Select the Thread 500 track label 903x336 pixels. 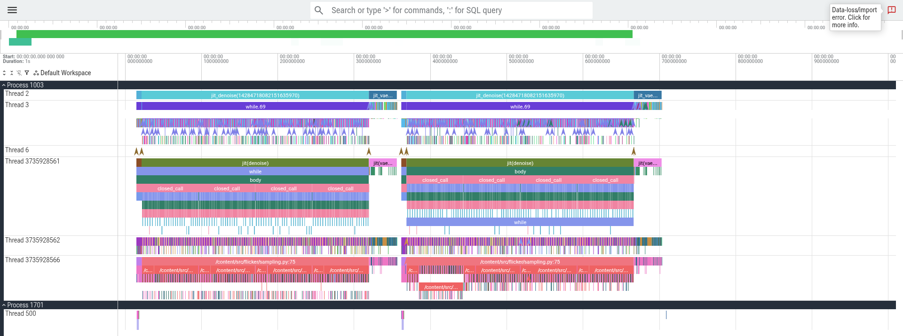21,313
